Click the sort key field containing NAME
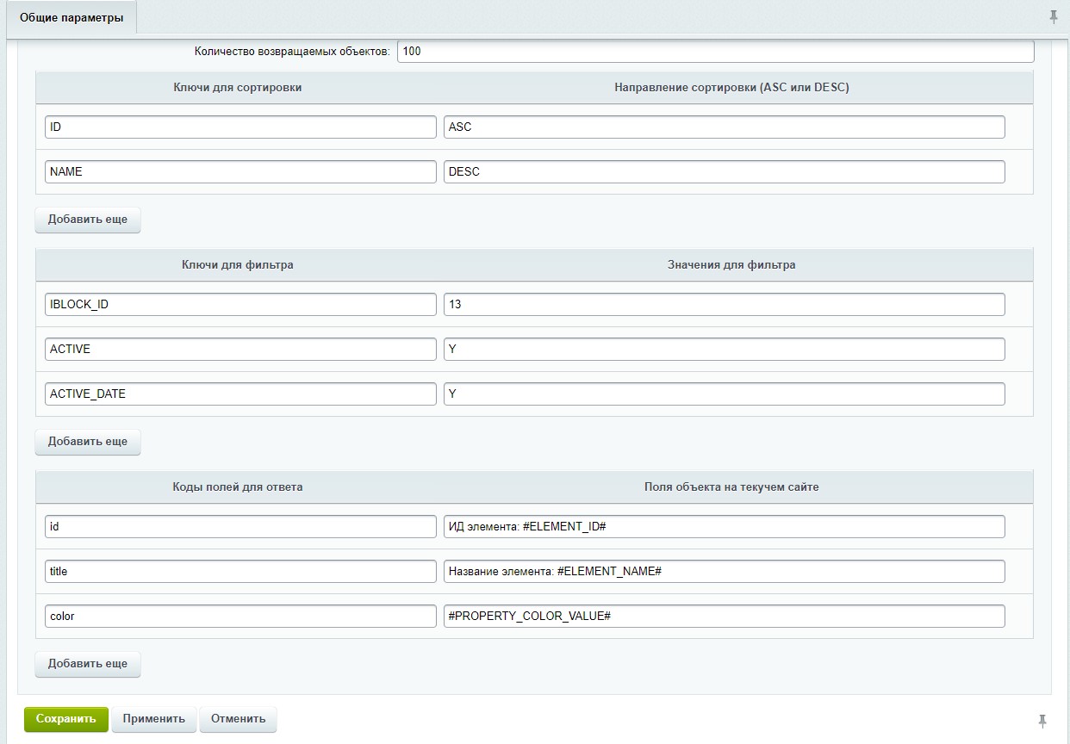 [x=240, y=171]
